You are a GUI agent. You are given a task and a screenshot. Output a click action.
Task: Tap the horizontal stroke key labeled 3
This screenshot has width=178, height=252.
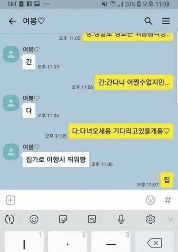(111, 242)
